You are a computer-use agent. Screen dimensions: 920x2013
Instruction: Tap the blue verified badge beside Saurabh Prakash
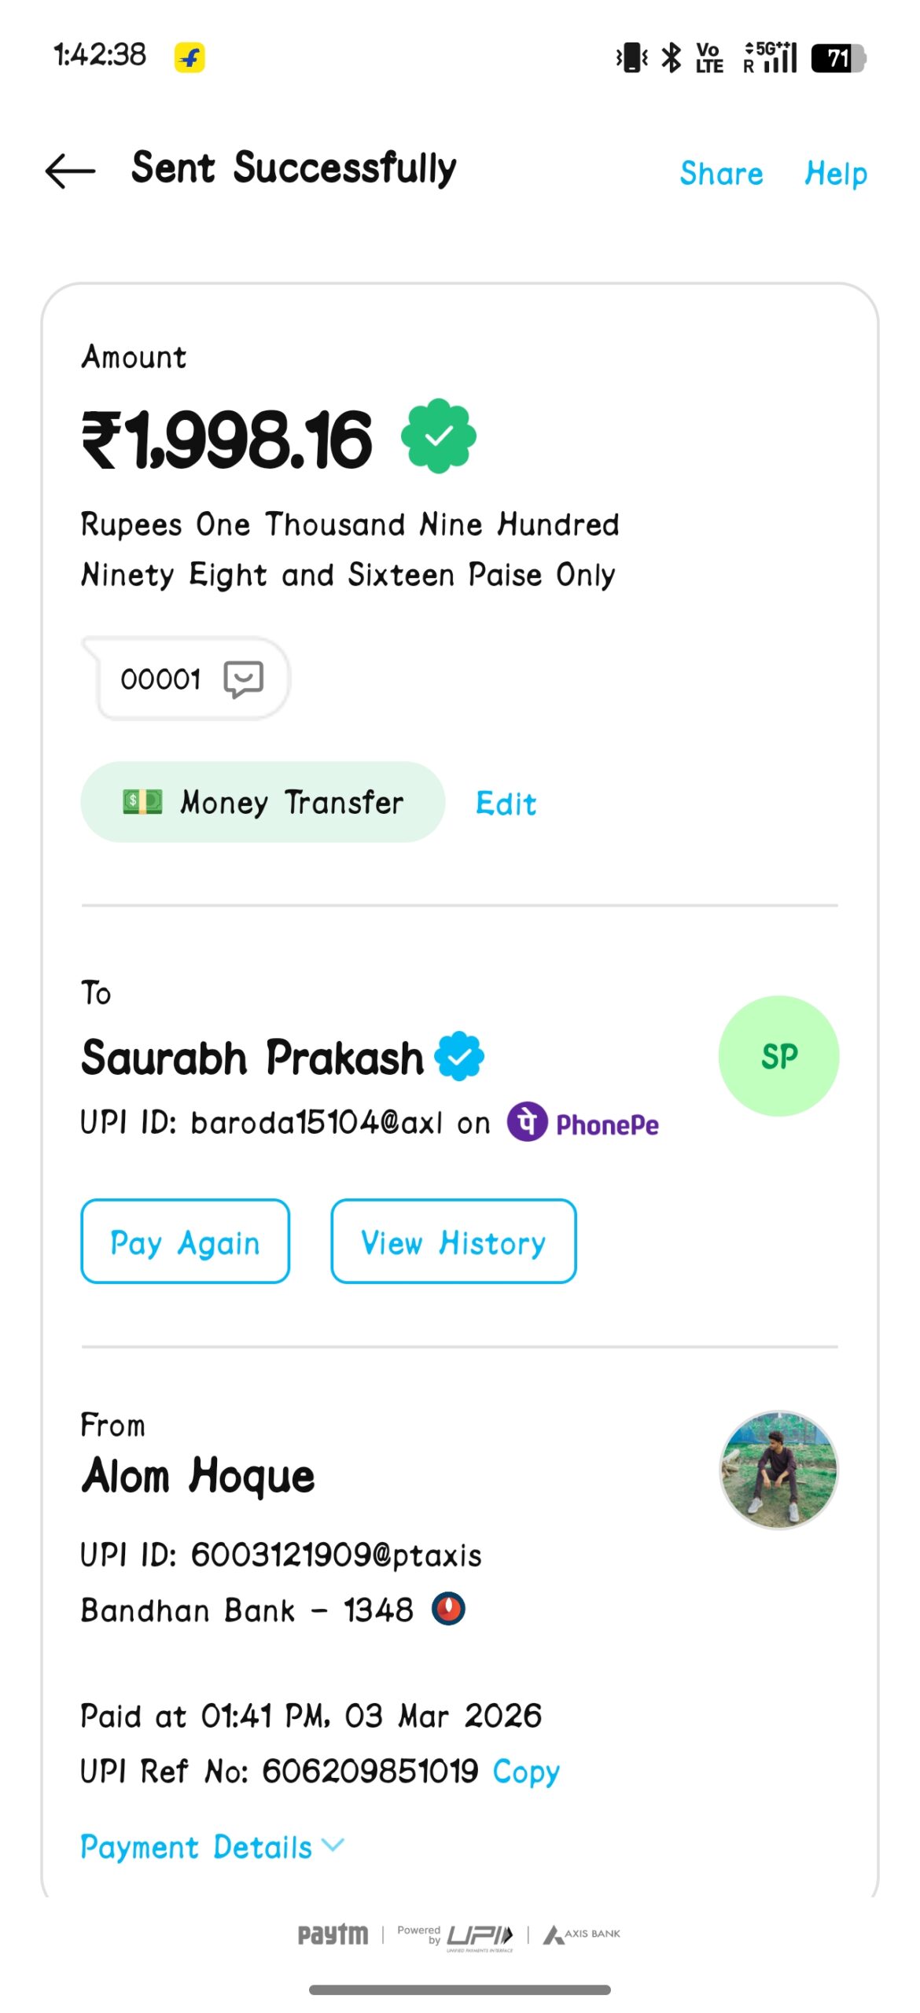[x=460, y=1056]
